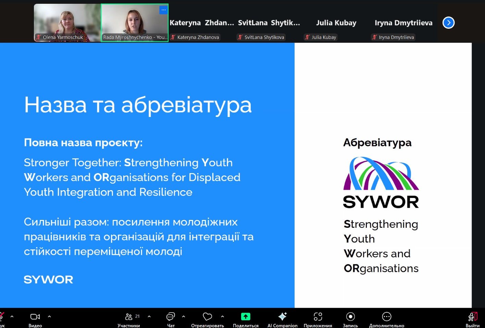Toggle the microphone mute button
Viewport: 485px width, 328px height.
[2, 317]
